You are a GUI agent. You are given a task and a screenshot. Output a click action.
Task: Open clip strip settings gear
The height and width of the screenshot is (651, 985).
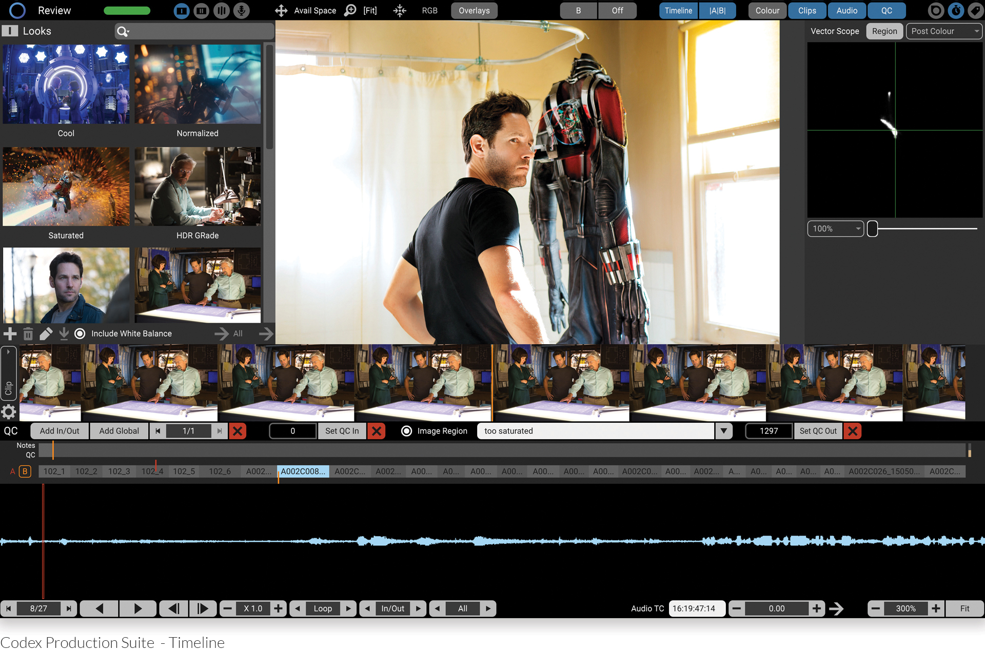pos(9,412)
